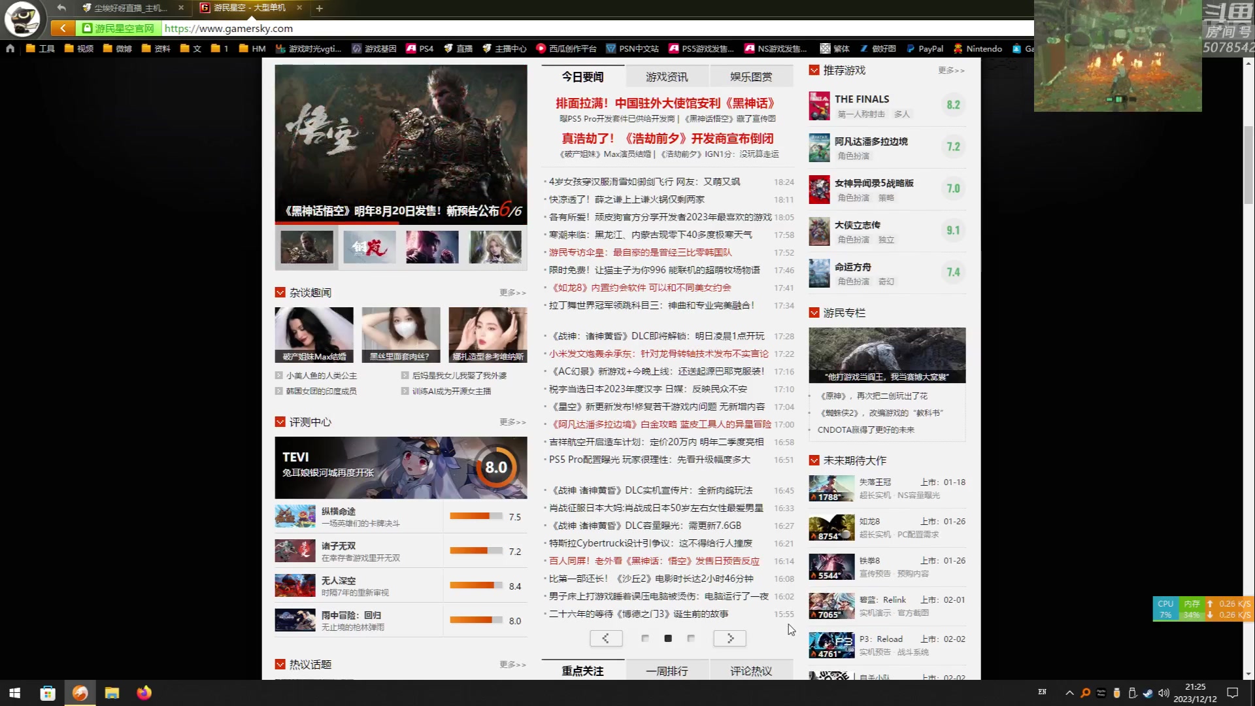This screenshot has width=1255, height=706.
Task: Open the 铁拳8 upcoming game entry
Action: 887,567
